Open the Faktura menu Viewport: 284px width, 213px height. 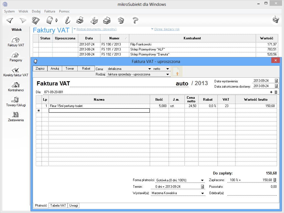pos(50,11)
